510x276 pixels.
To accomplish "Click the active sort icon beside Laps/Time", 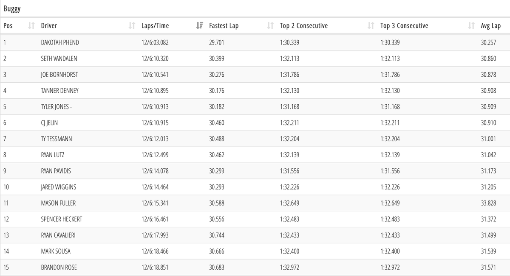I will pyautogui.click(x=199, y=26).
